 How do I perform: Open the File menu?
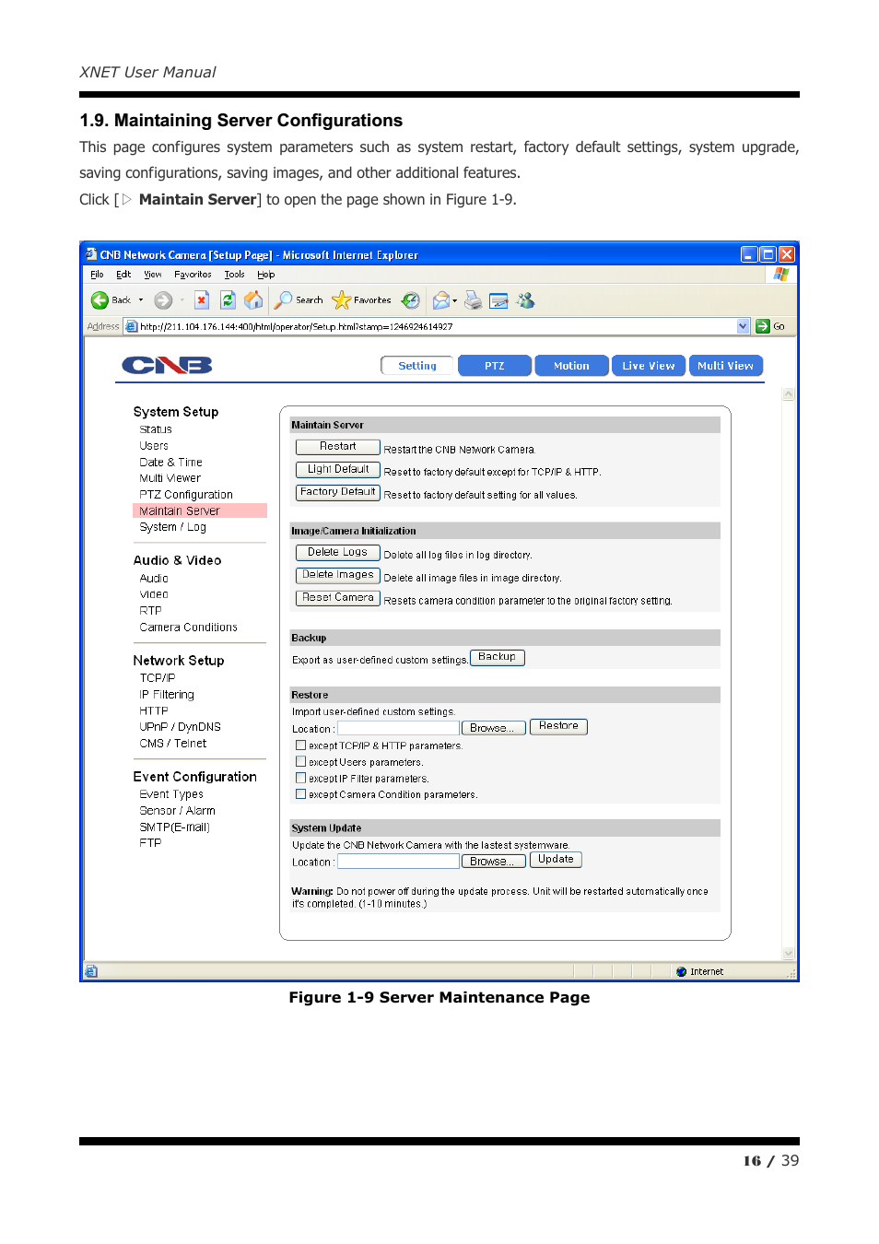(x=97, y=275)
